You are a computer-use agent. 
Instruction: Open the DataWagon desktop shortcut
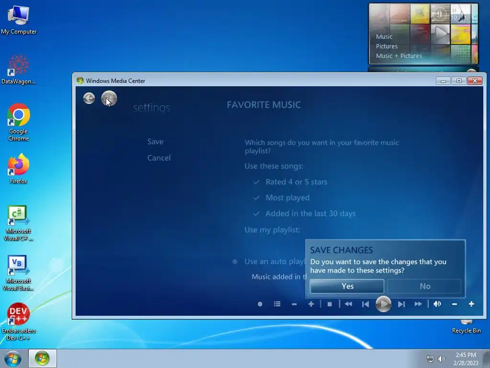coord(19,69)
